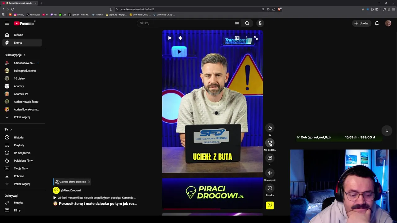The width and height of the screenshot is (397, 223).
Task: Open 10 piętro channel
Action: pyautogui.click(x=22, y=78)
